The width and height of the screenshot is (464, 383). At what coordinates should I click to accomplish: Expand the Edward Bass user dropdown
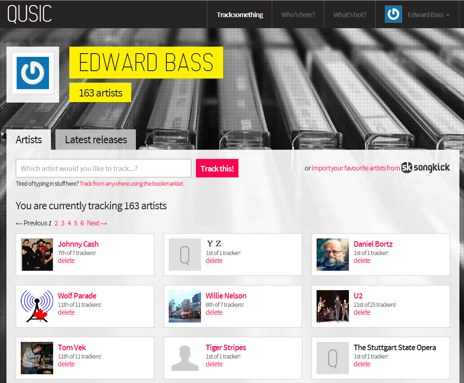click(x=428, y=15)
